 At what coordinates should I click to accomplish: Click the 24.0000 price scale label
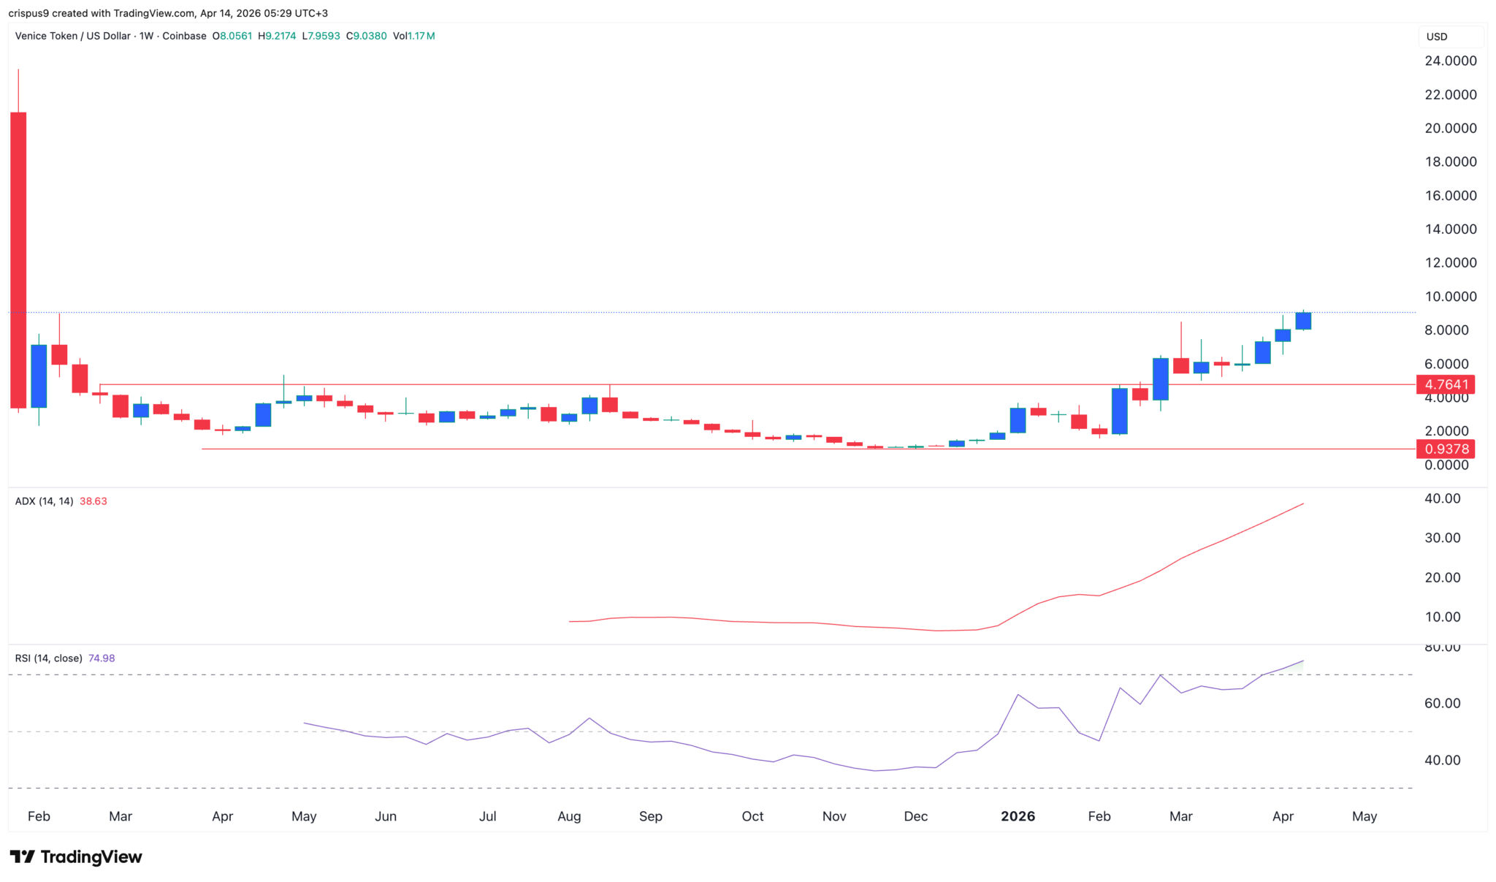[1450, 61]
